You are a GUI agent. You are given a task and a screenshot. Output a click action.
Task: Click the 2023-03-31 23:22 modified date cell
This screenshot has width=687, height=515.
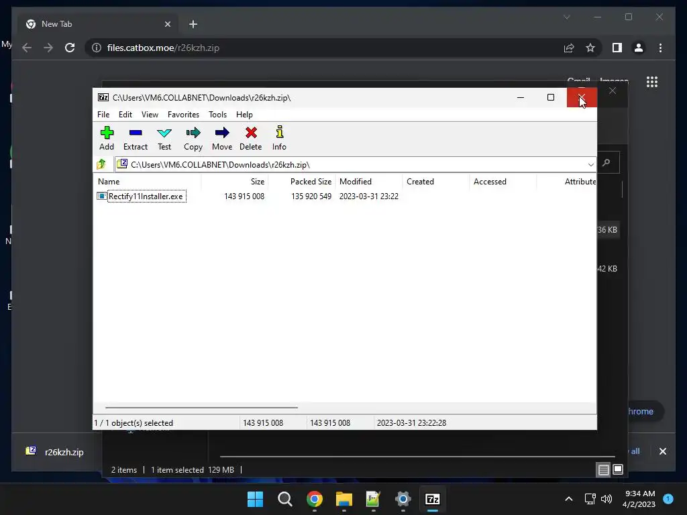369,196
